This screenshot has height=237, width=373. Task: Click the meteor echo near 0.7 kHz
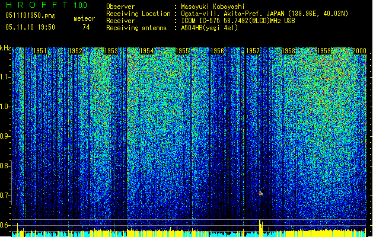pos(261,193)
